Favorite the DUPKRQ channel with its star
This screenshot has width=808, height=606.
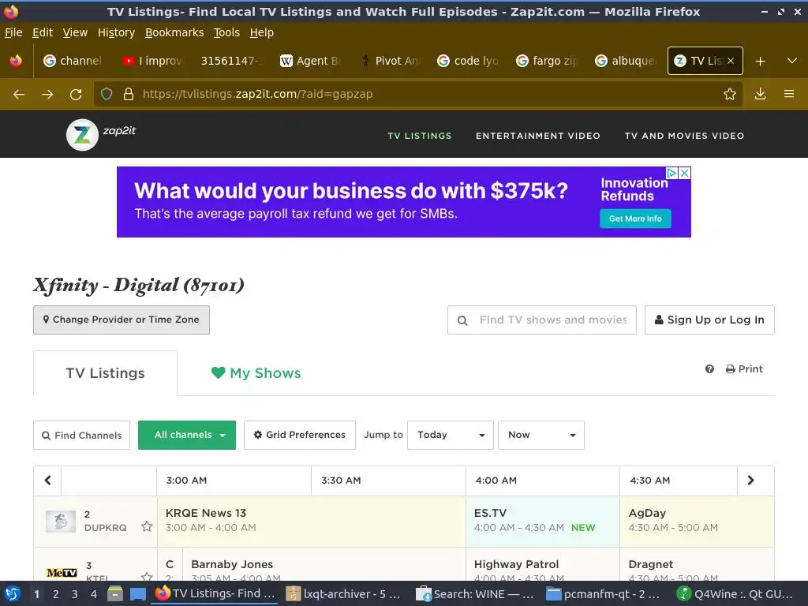[x=147, y=526]
